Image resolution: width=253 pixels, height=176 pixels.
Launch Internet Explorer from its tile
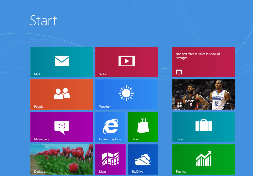pos(110,127)
